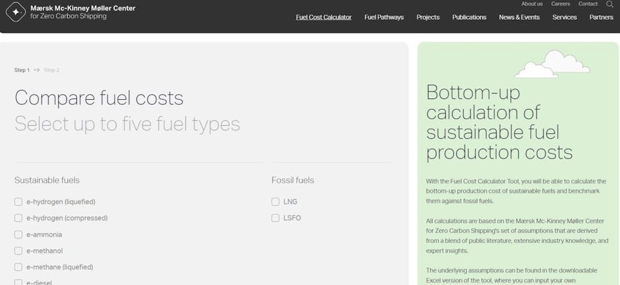Open News & Events in navigation

pyautogui.click(x=519, y=17)
